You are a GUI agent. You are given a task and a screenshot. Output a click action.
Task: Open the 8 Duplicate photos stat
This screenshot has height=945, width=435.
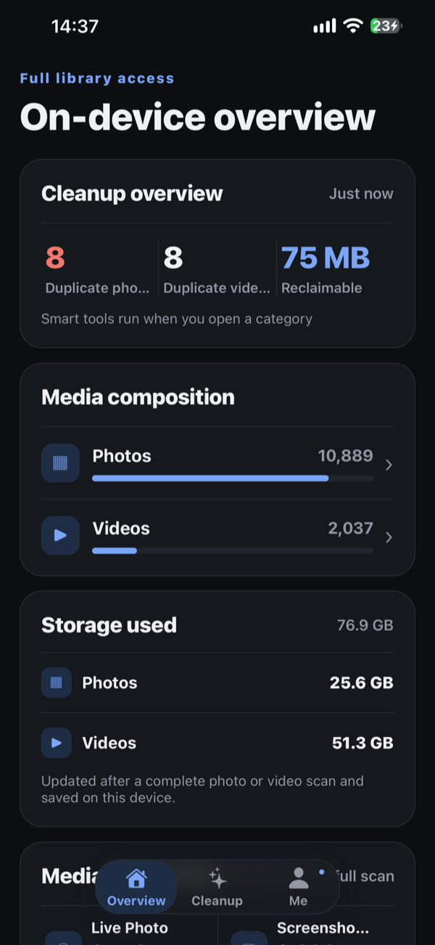(x=97, y=269)
